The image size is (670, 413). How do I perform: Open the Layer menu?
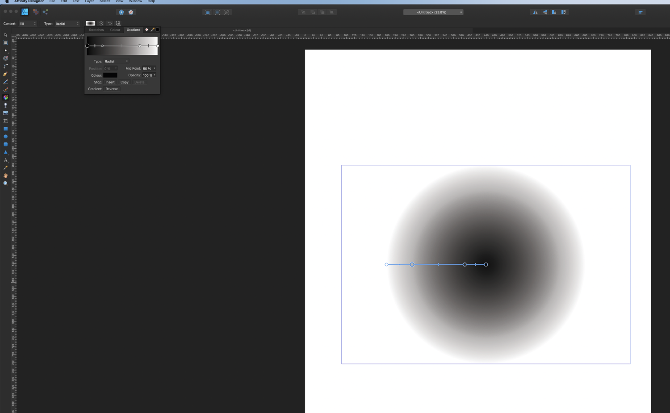(89, 1)
